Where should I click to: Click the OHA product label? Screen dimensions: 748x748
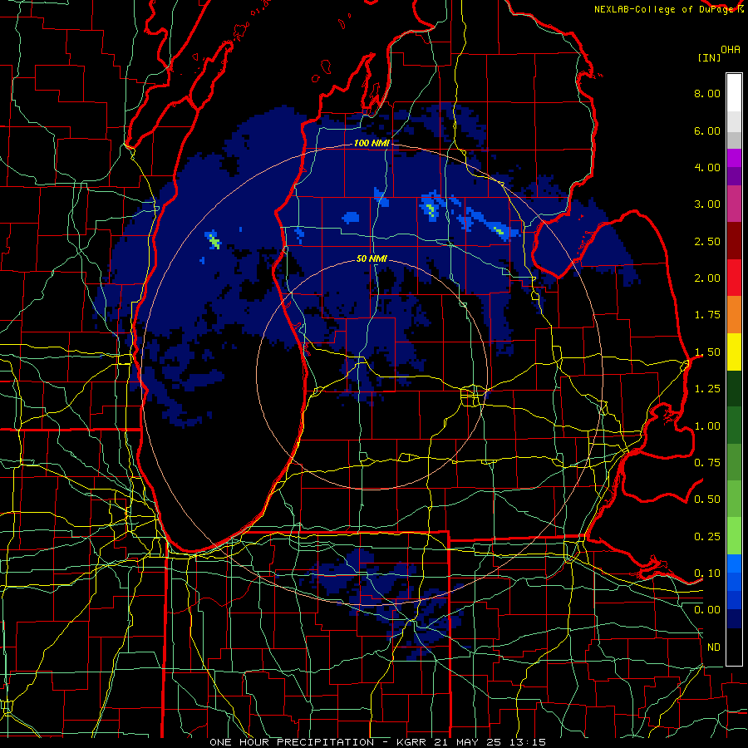pyautogui.click(x=731, y=50)
